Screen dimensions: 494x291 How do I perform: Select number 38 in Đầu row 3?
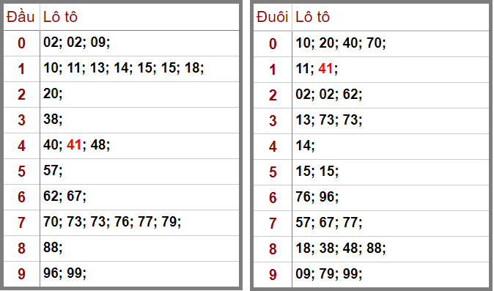tap(51, 119)
